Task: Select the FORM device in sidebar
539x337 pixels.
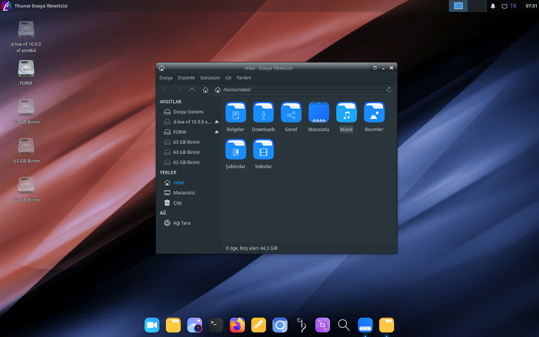Action: [x=185, y=132]
